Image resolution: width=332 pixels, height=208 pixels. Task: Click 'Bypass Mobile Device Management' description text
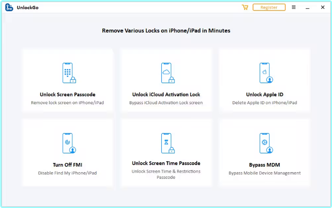point(264,173)
